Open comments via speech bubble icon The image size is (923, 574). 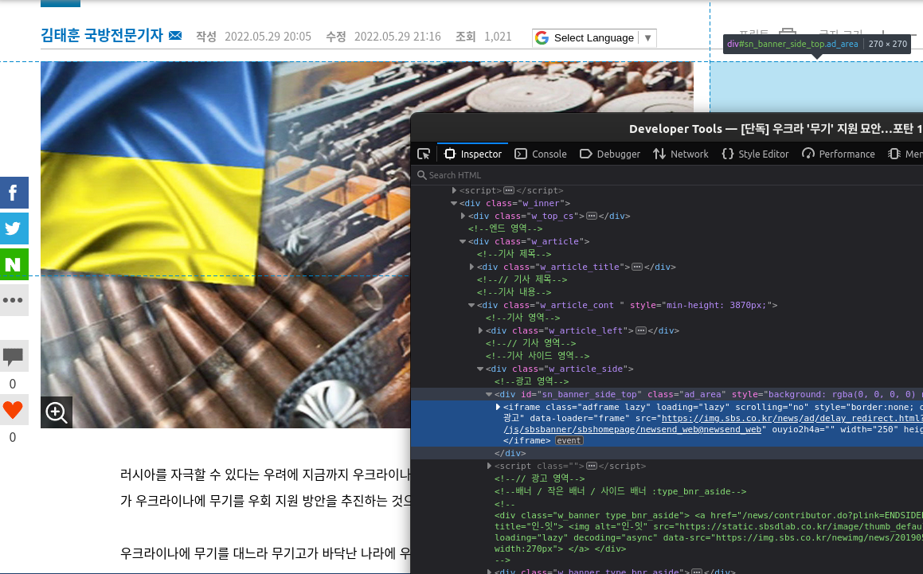pyautogui.click(x=13, y=356)
